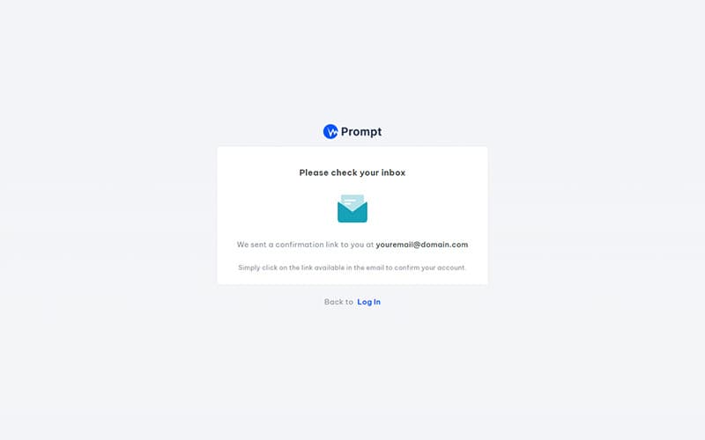705x440 pixels.
Task: Click the blue circular Prompt logo icon
Action: pos(330,131)
